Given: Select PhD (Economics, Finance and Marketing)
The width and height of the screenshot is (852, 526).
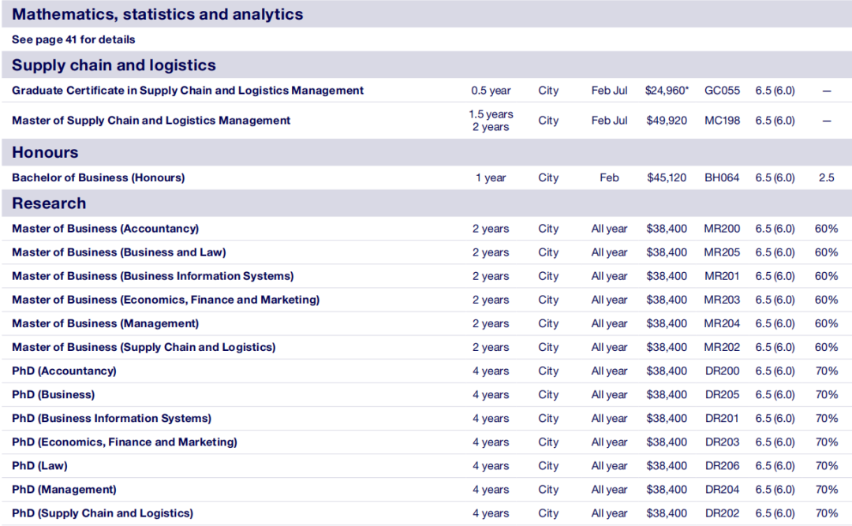Looking at the screenshot, I should pos(125,442).
